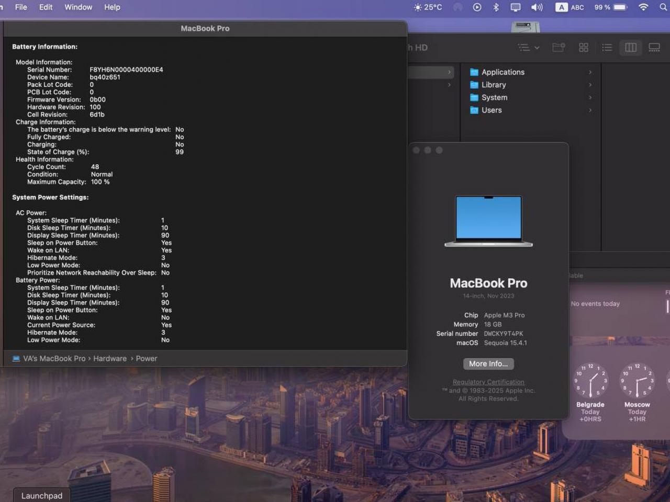Click the State of Charge (%) row
Image resolution: width=670 pixels, height=502 pixels.
105,152
